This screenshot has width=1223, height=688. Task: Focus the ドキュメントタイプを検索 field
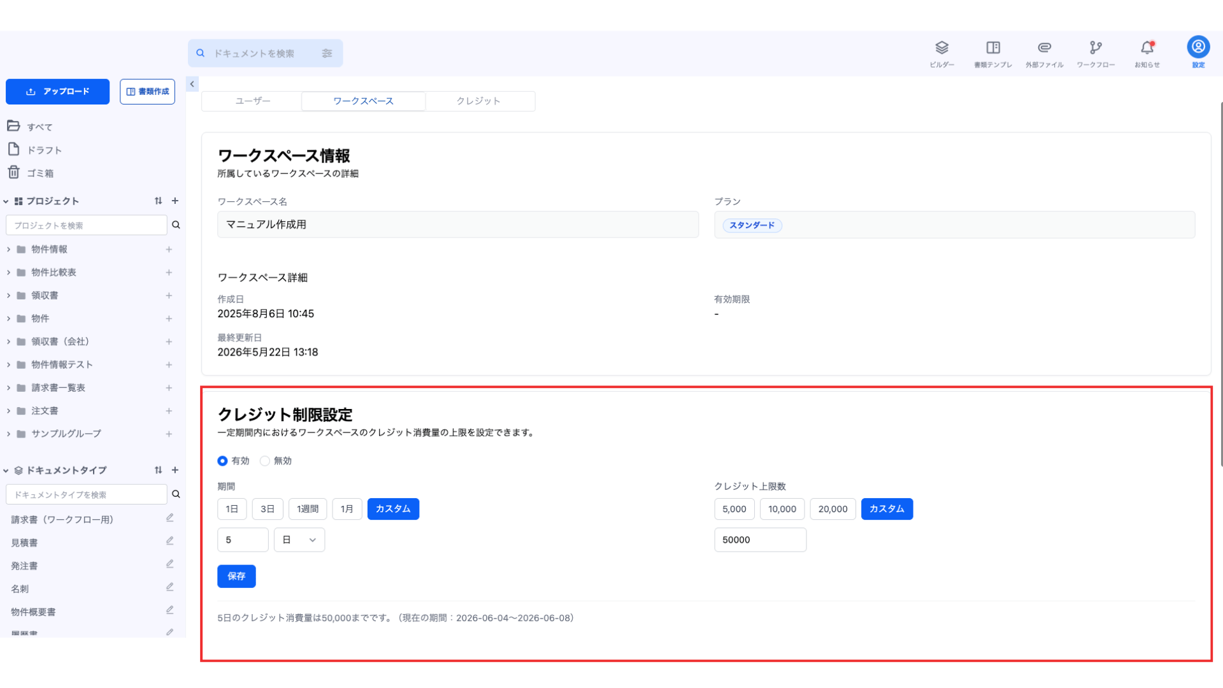86,494
